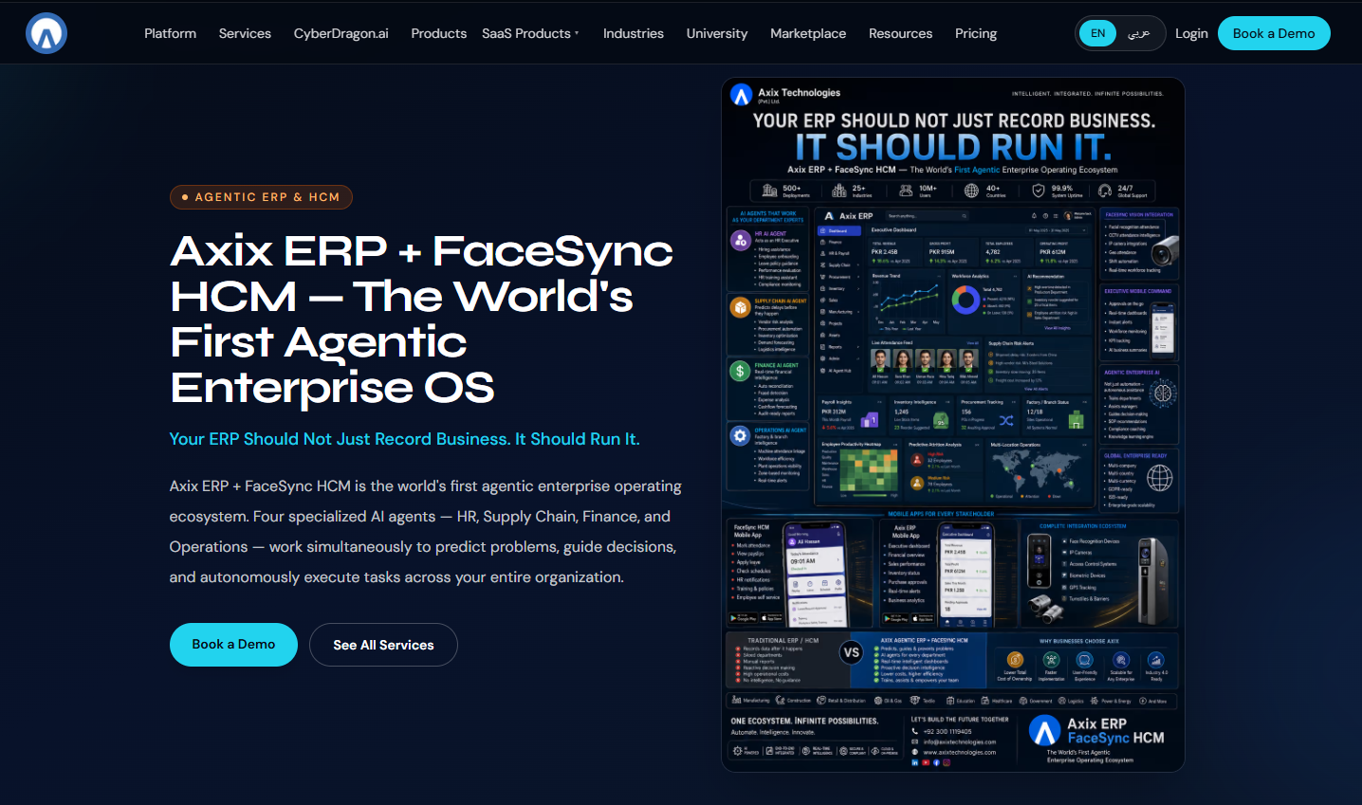Click the hero Book a Demo button
Image resolution: width=1362 pixels, height=805 pixels.
click(x=233, y=645)
